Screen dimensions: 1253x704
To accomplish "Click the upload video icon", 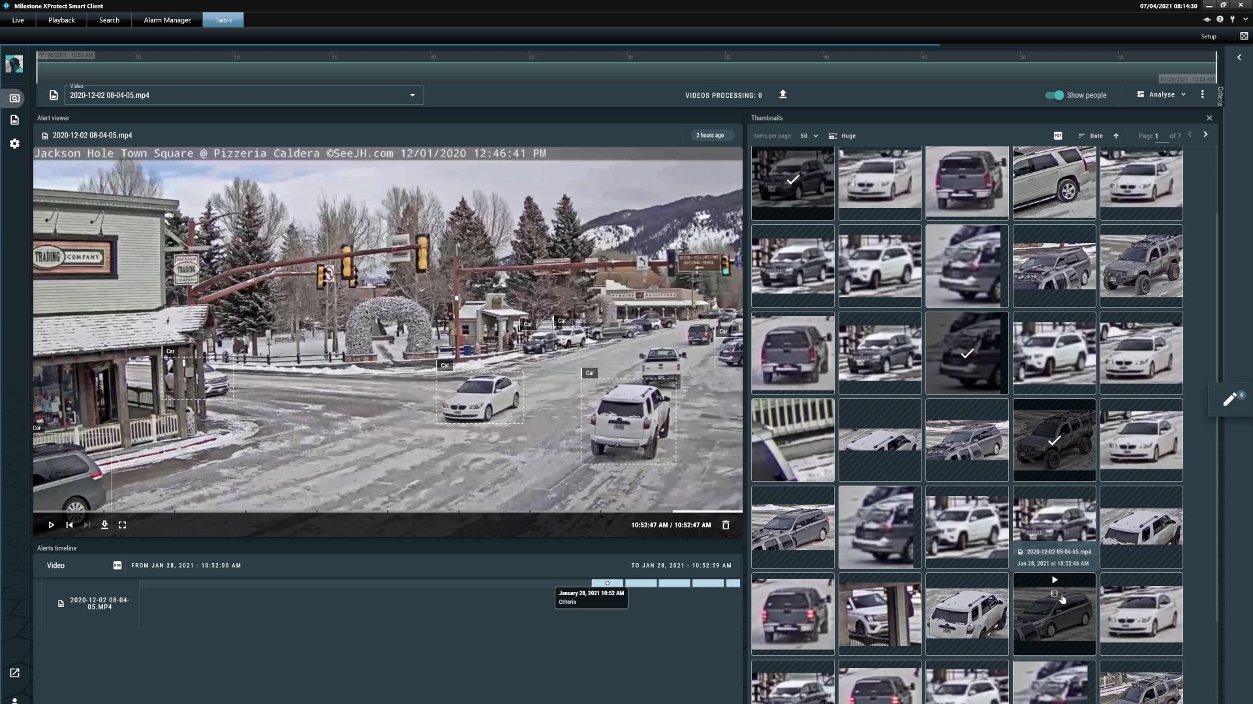I will tap(782, 95).
